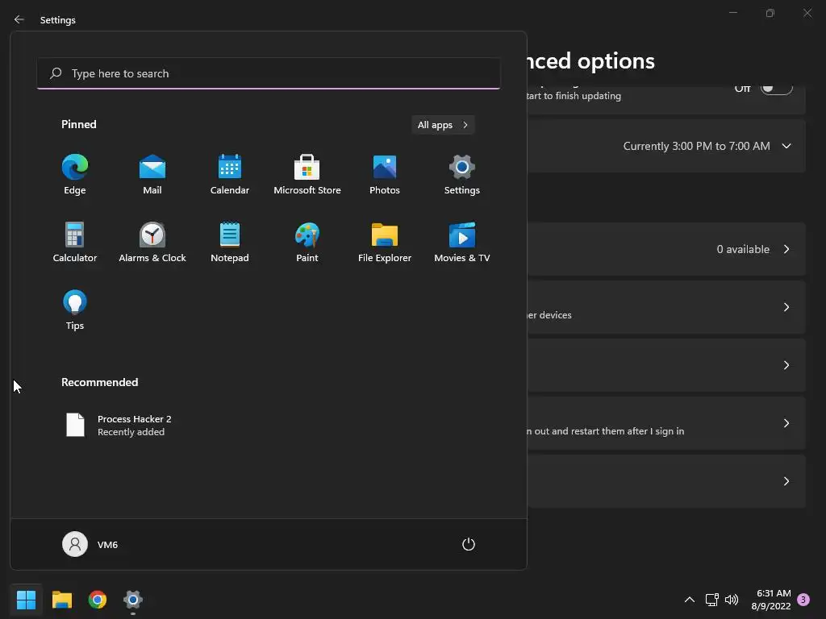Go back using Settings back arrow
Screen dimensions: 826x619
(x=19, y=19)
